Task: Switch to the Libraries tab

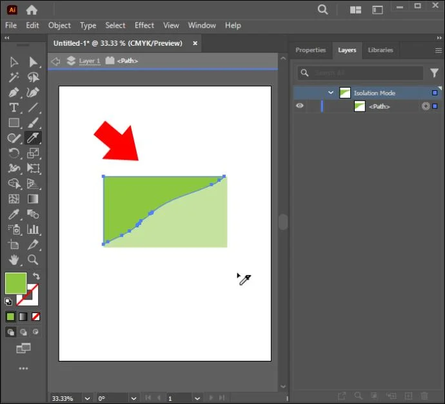Action: (x=381, y=50)
